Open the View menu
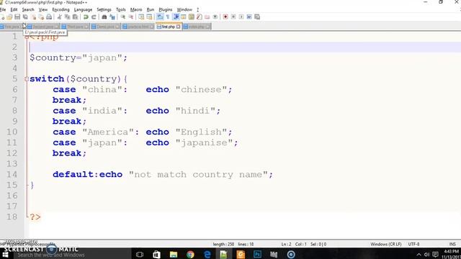The image size is (461, 259). pos(43,9)
